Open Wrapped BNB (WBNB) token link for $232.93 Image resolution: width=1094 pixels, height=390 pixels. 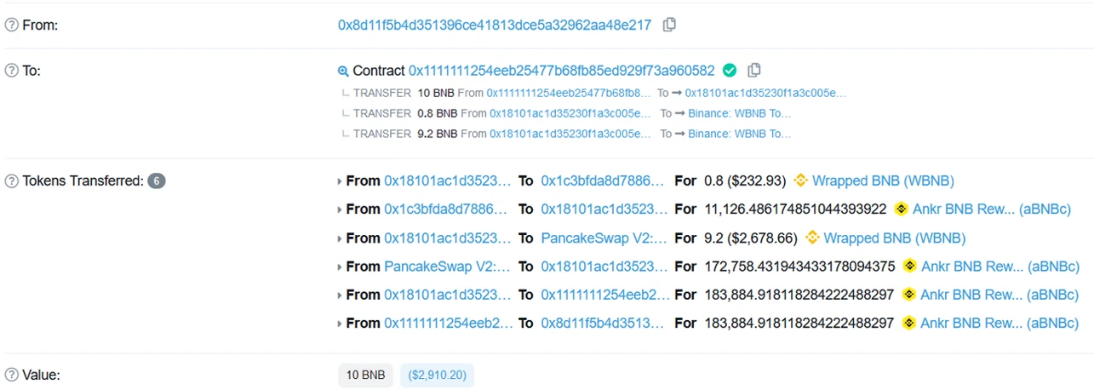pyautogui.click(x=883, y=181)
